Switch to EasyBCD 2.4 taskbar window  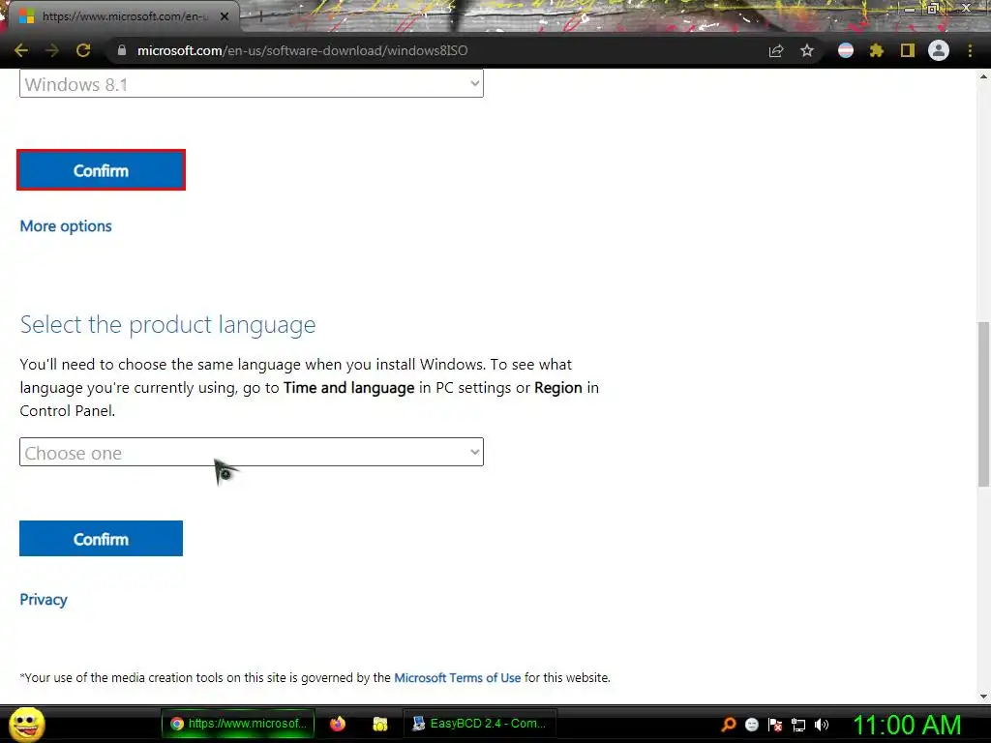(x=479, y=724)
